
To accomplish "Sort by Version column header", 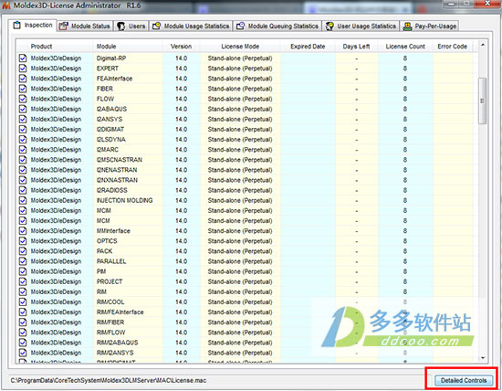I will 182,47.
